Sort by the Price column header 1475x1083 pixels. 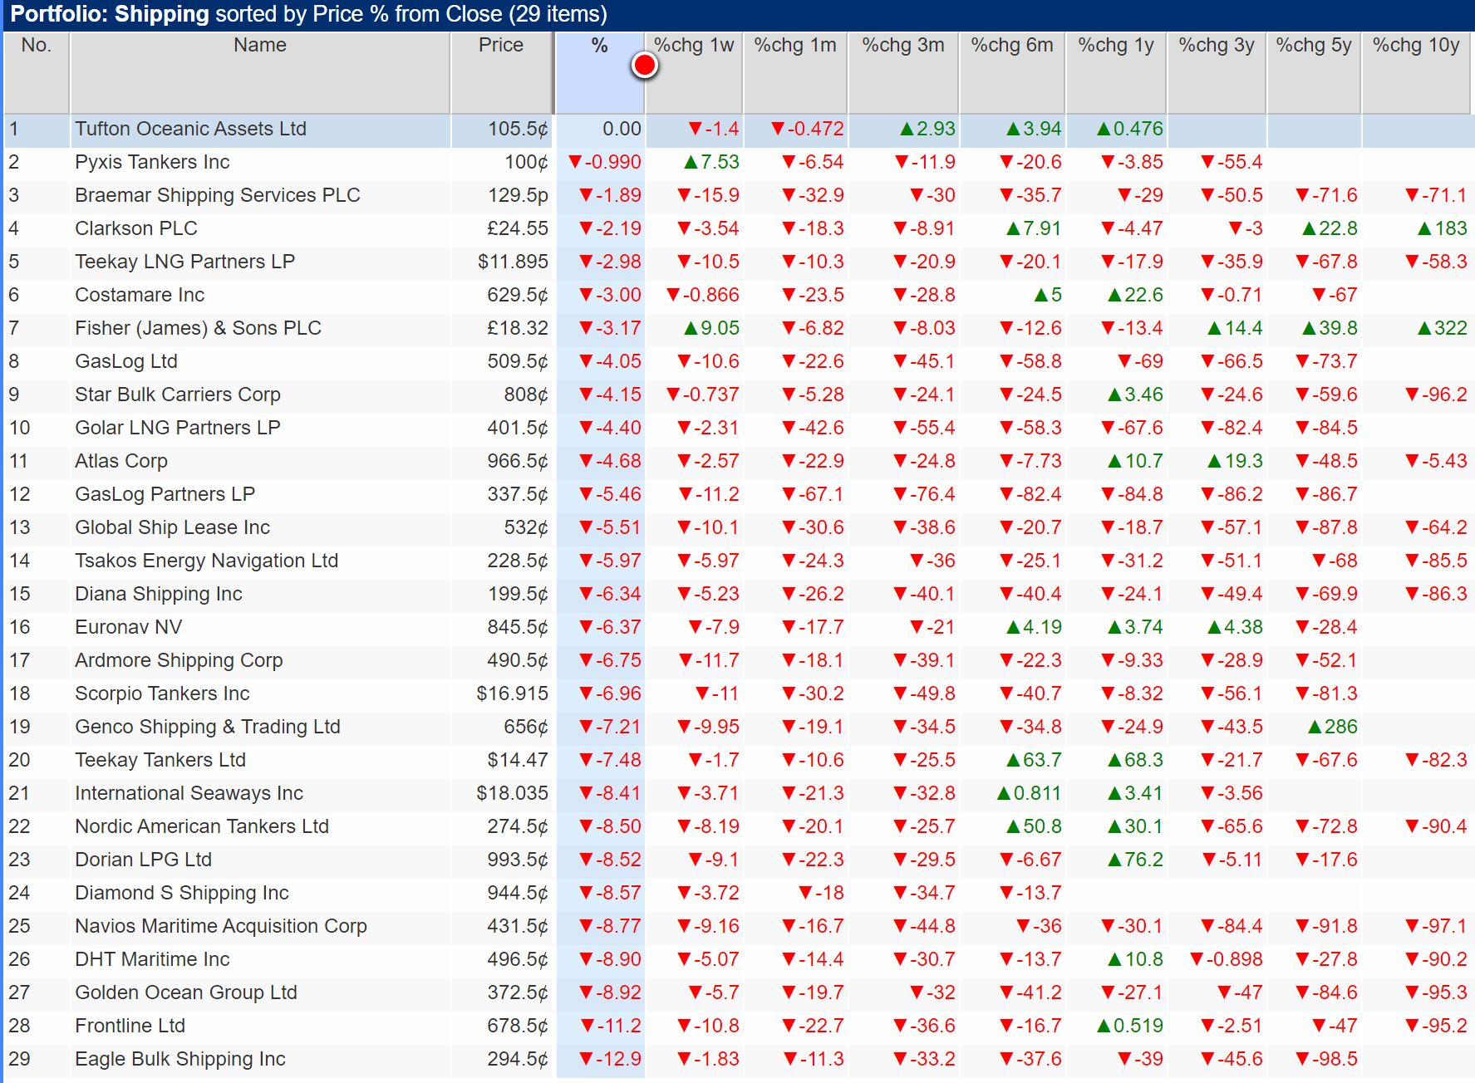tap(502, 72)
